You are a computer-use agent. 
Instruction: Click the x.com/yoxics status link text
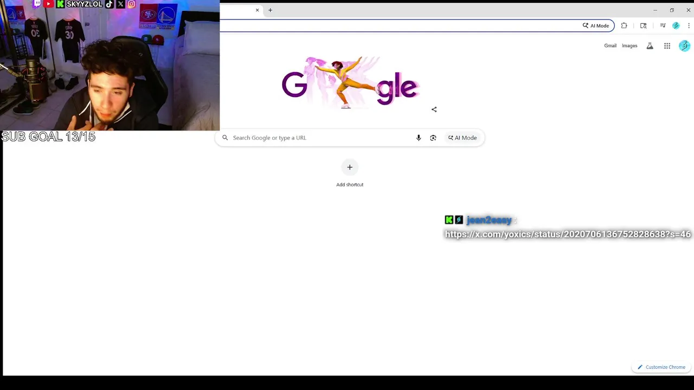click(568, 234)
